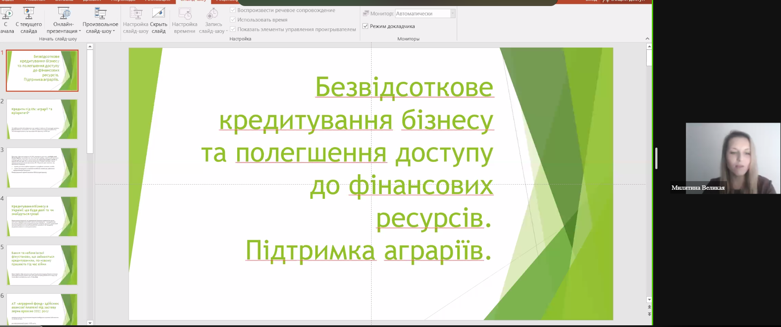Click the Zoom video panel divider handle
The image size is (781, 327).
point(657,158)
